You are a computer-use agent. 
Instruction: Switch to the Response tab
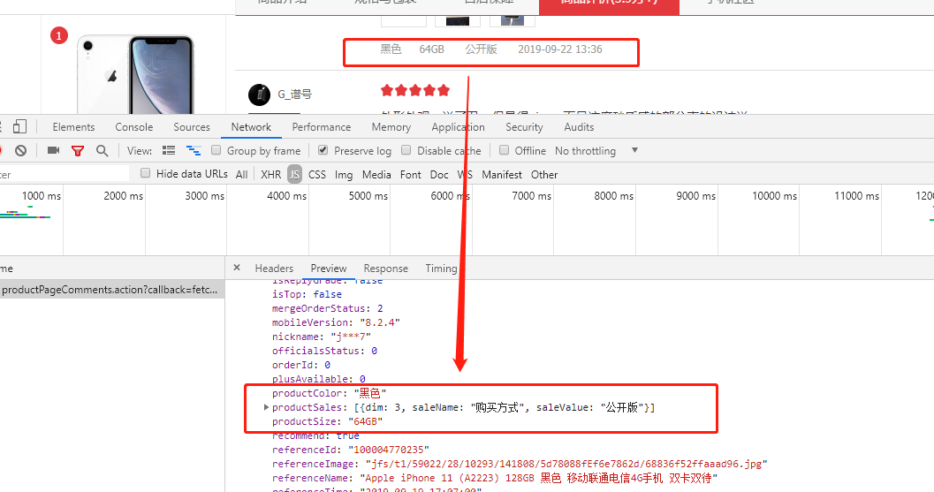(386, 268)
